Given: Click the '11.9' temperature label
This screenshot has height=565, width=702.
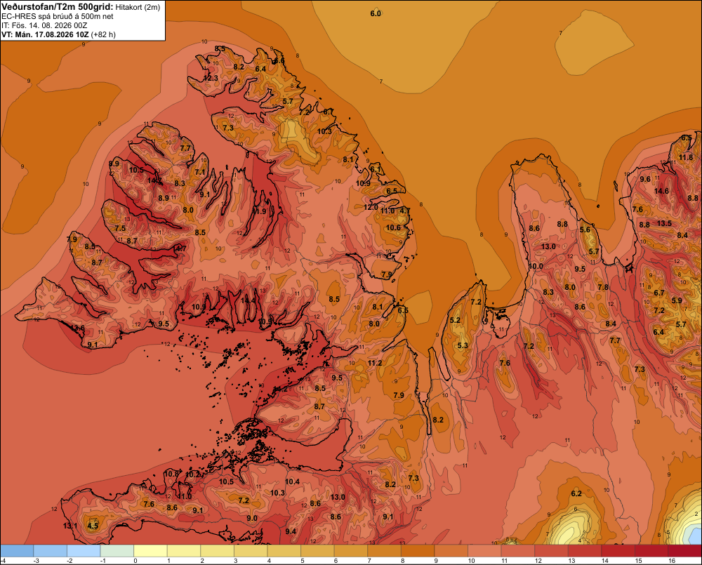Looking at the screenshot, I should click(259, 211).
